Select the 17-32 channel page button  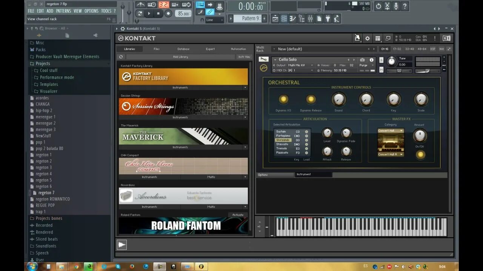pyautogui.click(x=397, y=49)
